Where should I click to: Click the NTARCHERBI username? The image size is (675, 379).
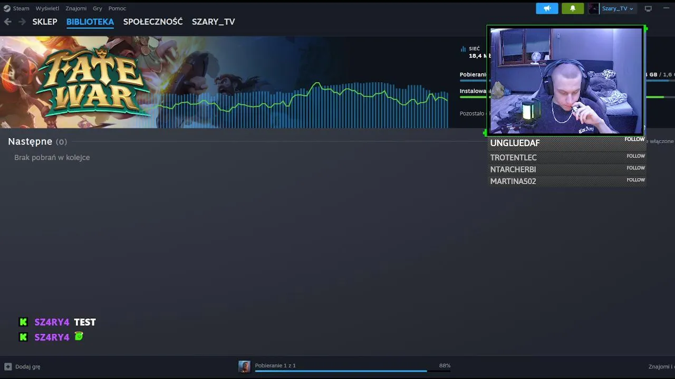(x=513, y=169)
